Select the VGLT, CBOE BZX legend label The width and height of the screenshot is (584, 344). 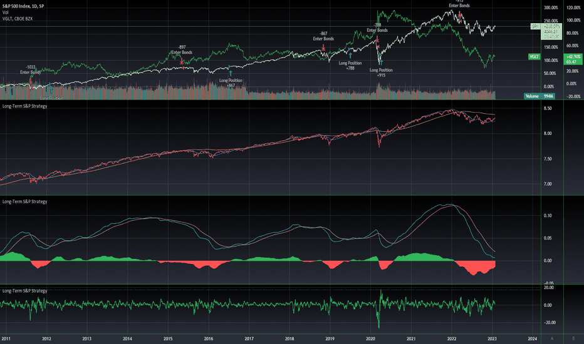[x=18, y=19]
